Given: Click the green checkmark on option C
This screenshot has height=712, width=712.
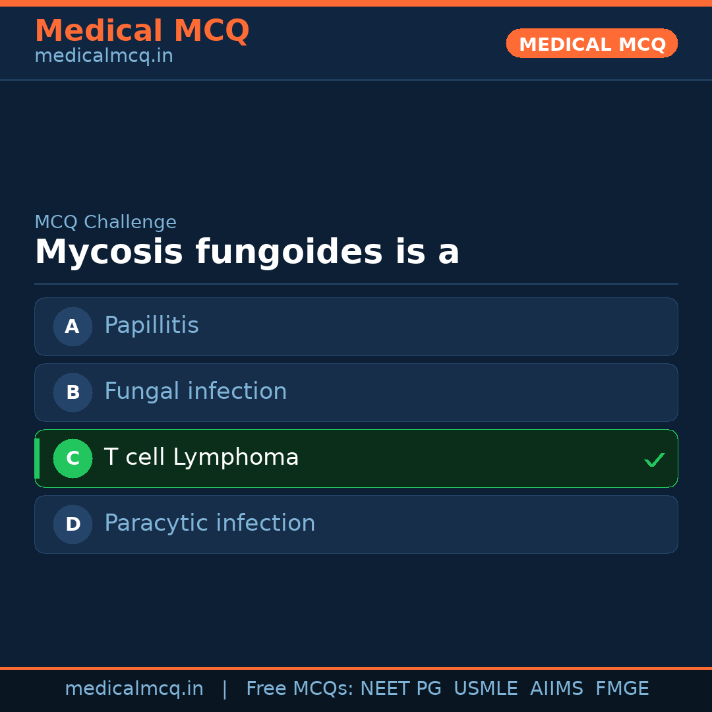Looking at the screenshot, I should point(654,460).
